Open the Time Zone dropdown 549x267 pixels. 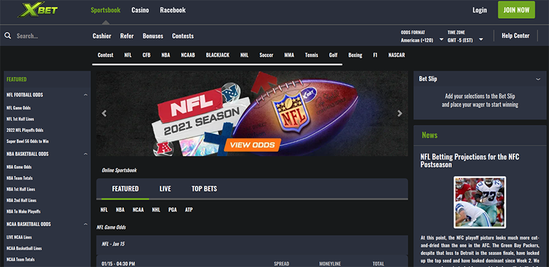[465, 40]
